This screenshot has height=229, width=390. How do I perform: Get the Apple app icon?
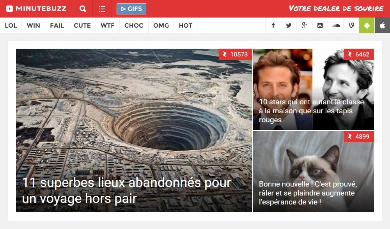coord(383,25)
